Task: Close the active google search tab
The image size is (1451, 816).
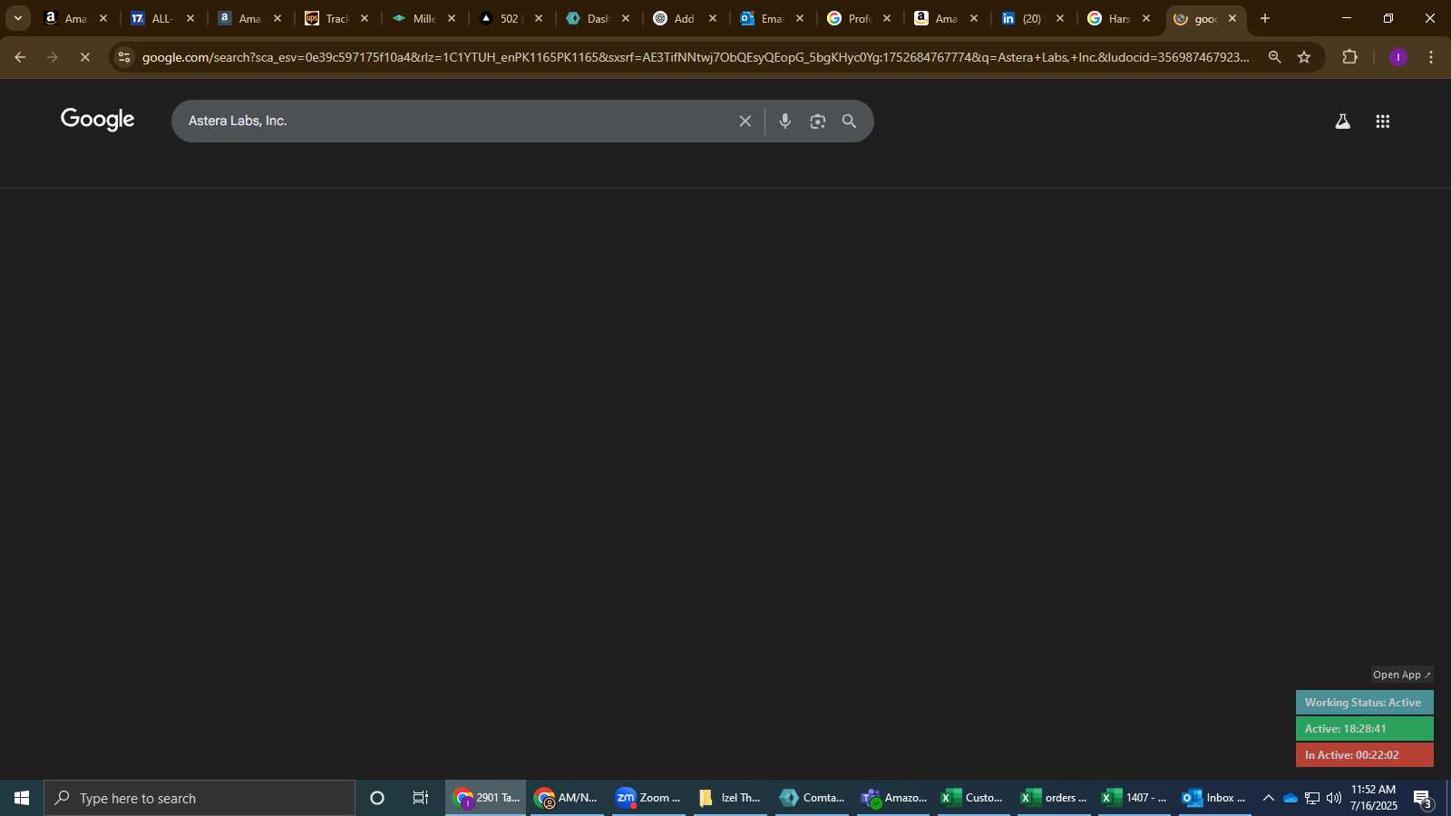Action: (x=1232, y=18)
